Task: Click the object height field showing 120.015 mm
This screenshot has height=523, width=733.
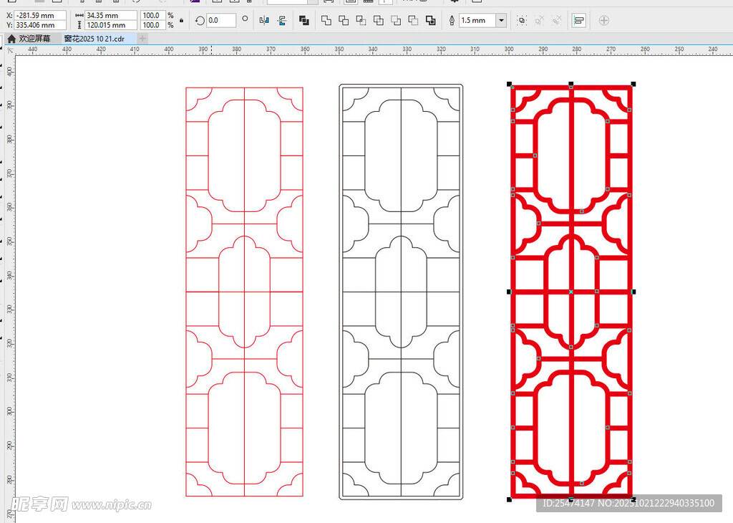Action: point(110,25)
